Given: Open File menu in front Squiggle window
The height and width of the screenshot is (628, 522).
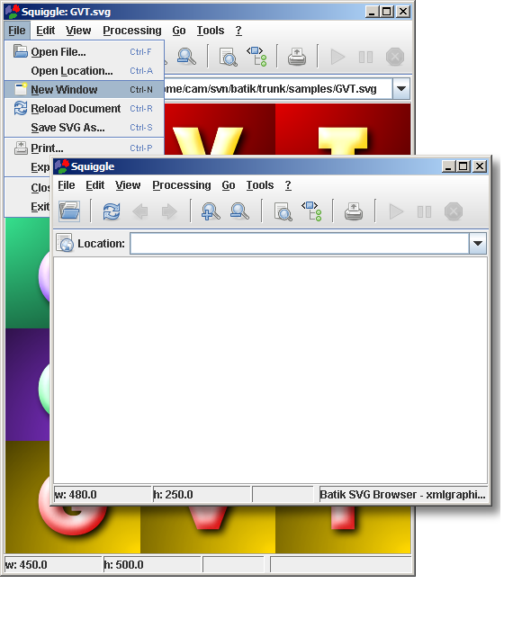Looking at the screenshot, I should pyautogui.click(x=67, y=185).
